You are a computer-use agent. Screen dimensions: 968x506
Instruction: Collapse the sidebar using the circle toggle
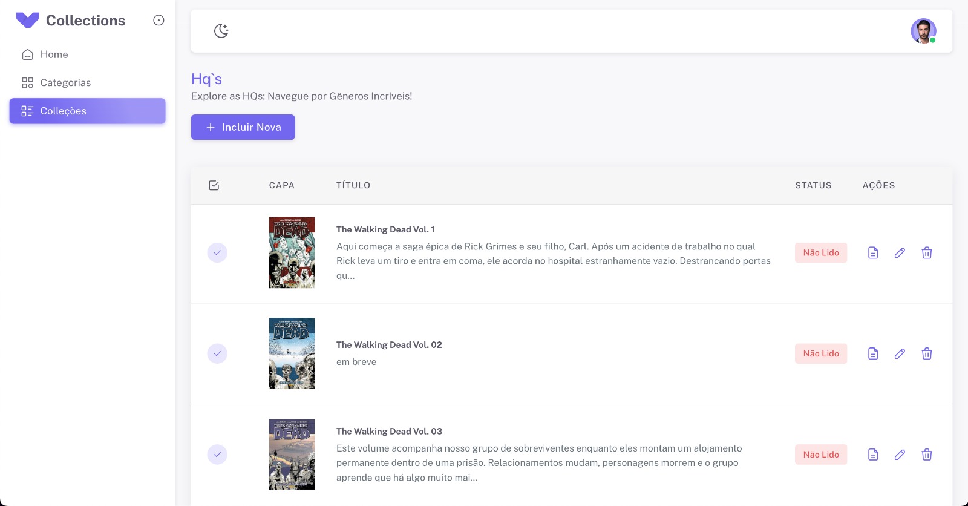pyautogui.click(x=159, y=20)
